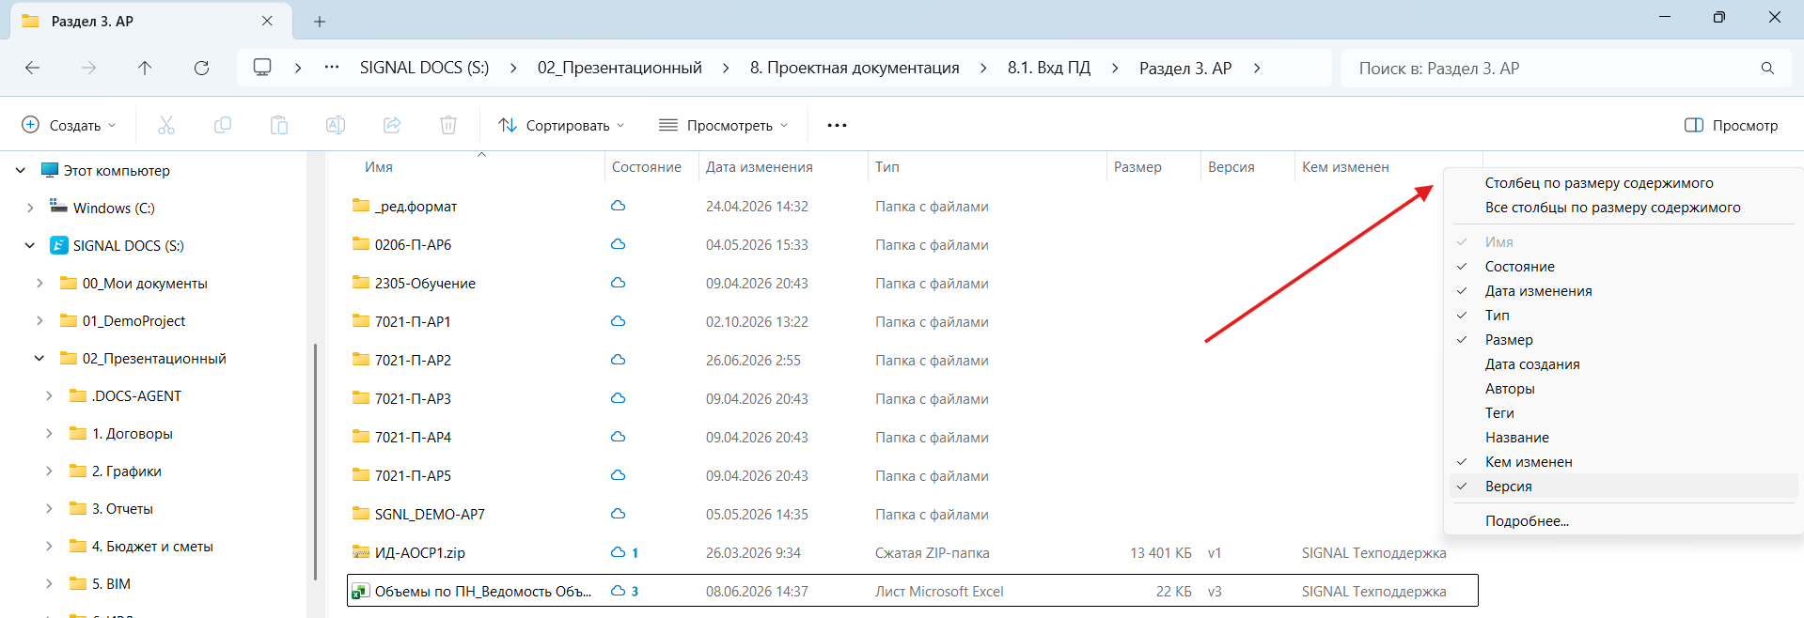Screen dimensions: 1804x618
Task: Select Столбец по размеру содержимого
Action: 1599,183
